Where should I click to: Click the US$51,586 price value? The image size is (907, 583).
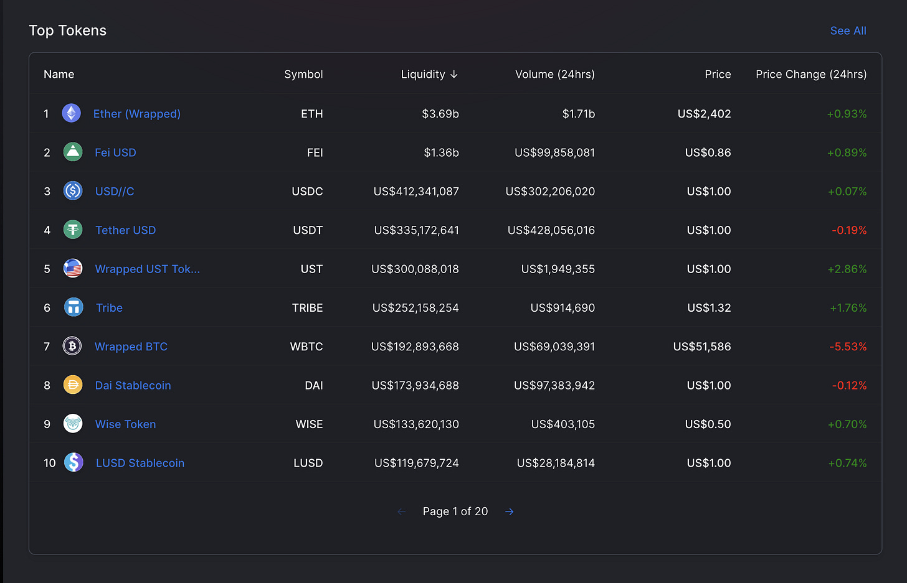702,347
